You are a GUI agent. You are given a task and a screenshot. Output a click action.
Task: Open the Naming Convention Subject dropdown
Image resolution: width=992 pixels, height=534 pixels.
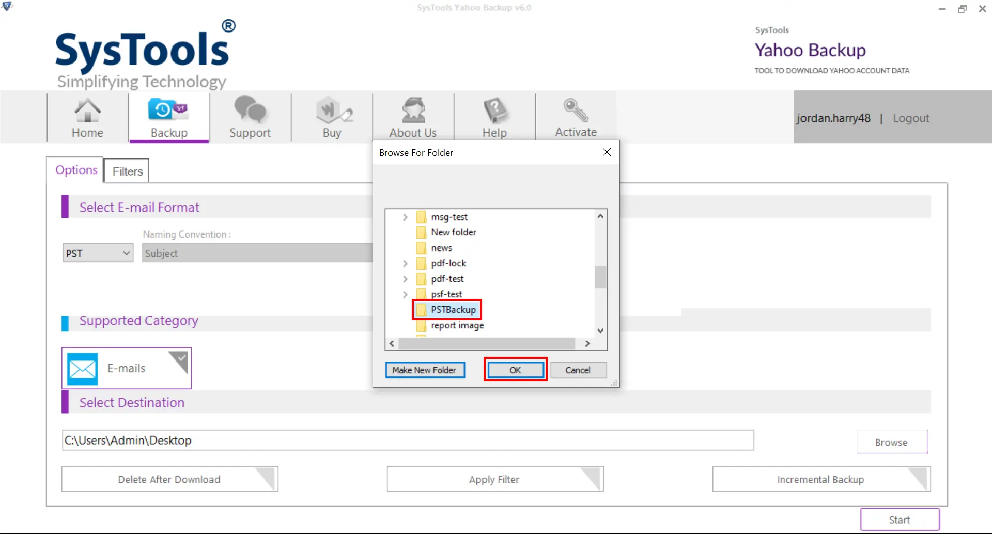coord(257,253)
